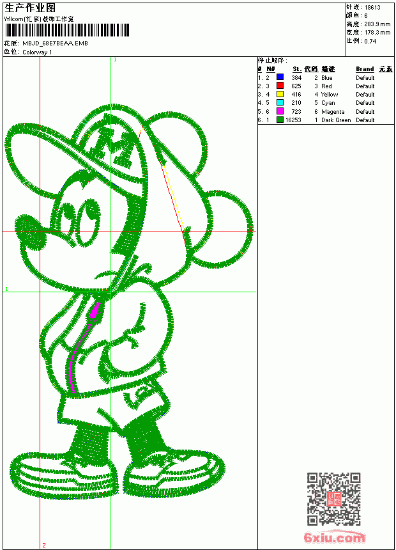Image resolution: width=396 pixels, height=550 pixels.
Task: Select the file name MBJD_68E7BEAA.EMB
Action: [55, 43]
